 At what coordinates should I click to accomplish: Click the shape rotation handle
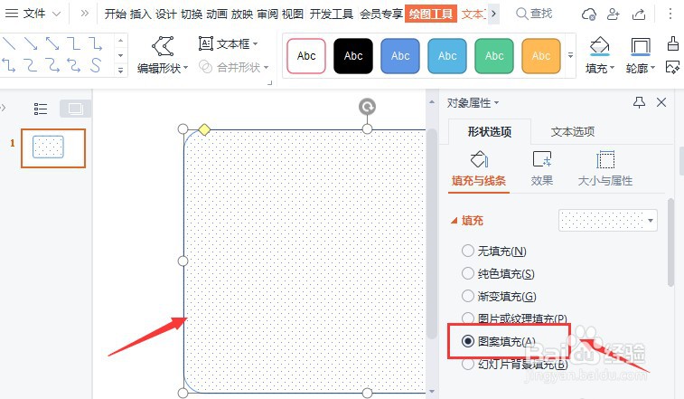point(368,107)
